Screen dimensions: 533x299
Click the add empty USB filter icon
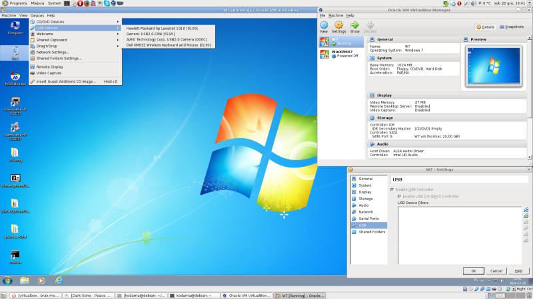tap(526, 210)
